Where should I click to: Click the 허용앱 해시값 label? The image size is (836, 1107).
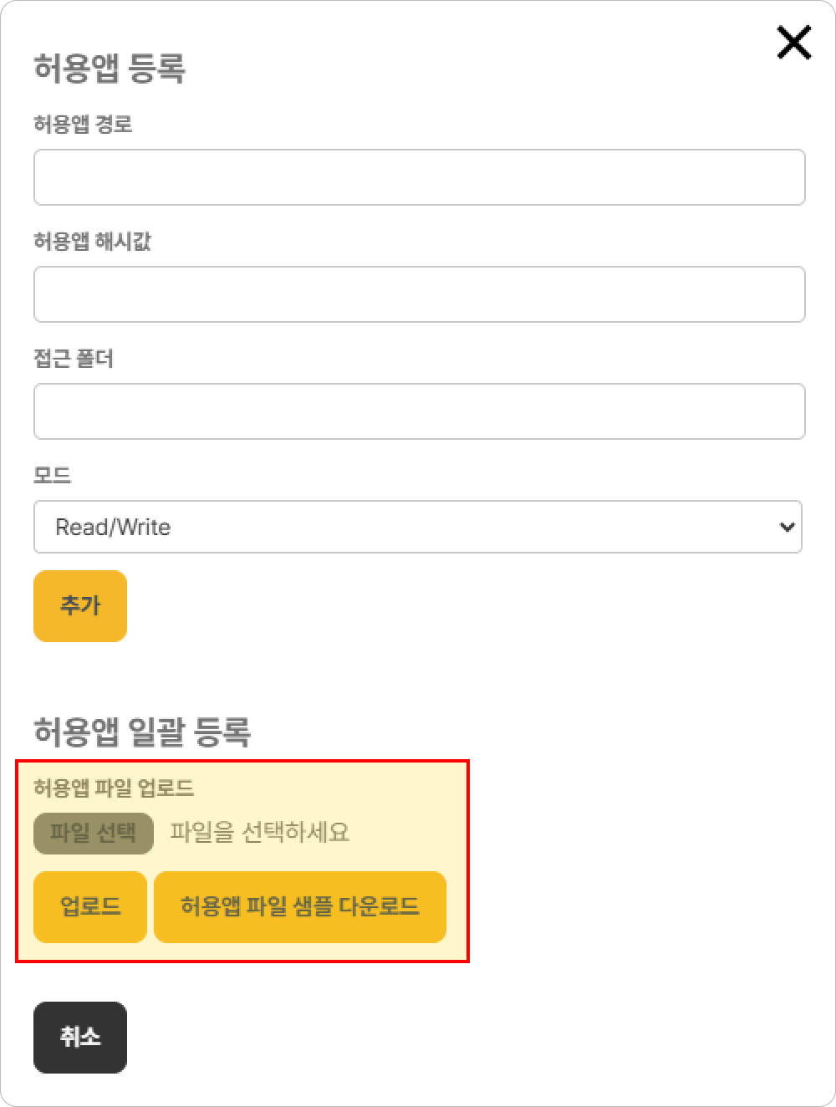[x=92, y=242]
